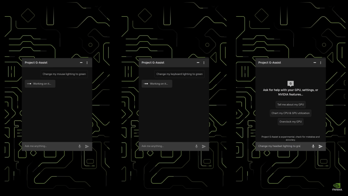Select "Chart my CPU & GPU utilization"

[291, 113]
